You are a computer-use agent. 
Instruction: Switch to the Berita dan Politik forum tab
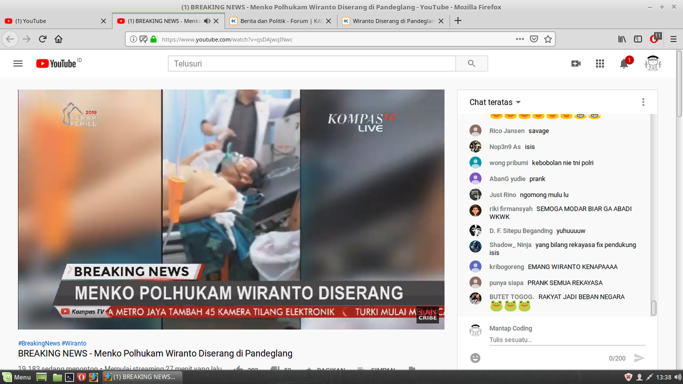coord(277,21)
